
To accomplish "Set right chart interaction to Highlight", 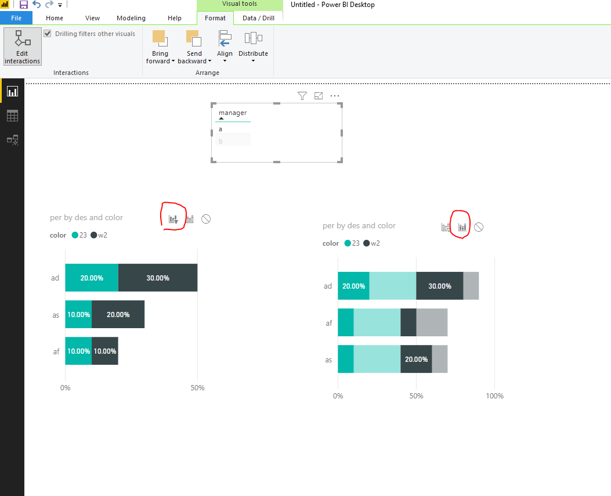I will [x=462, y=227].
